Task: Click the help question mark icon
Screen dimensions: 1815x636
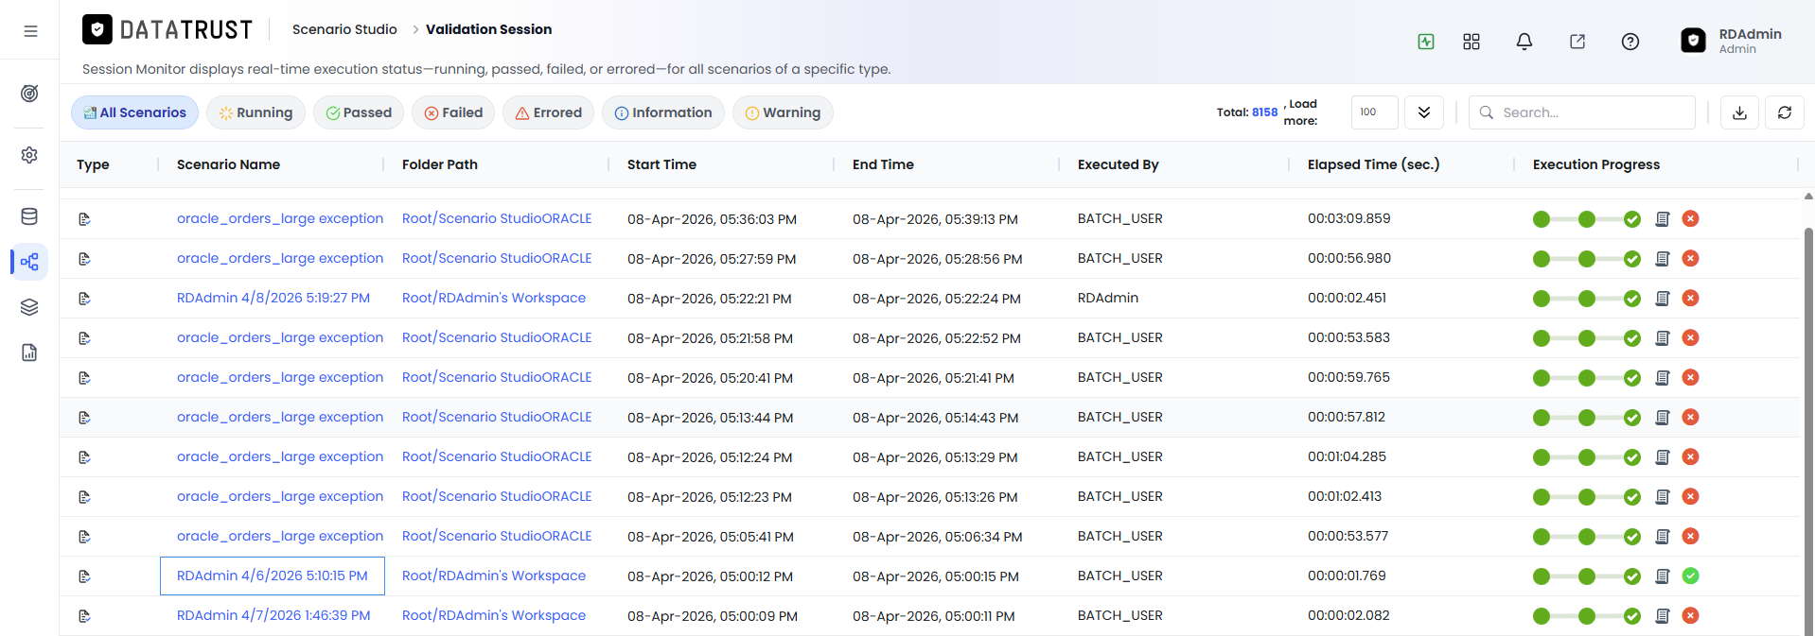Action: (1630, 42)
